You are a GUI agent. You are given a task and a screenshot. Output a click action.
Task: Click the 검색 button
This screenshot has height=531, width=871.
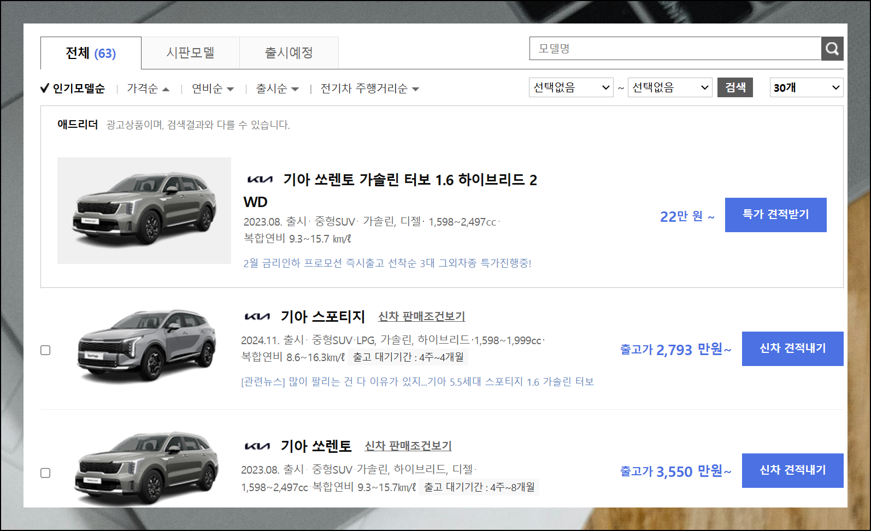[735, 87]
